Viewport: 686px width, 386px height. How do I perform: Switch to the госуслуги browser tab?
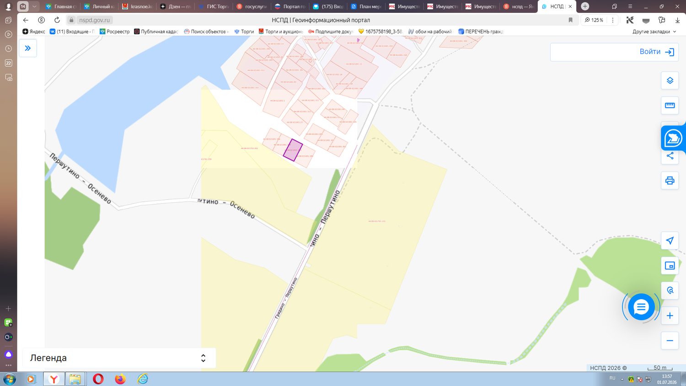(x=252, y=6)
